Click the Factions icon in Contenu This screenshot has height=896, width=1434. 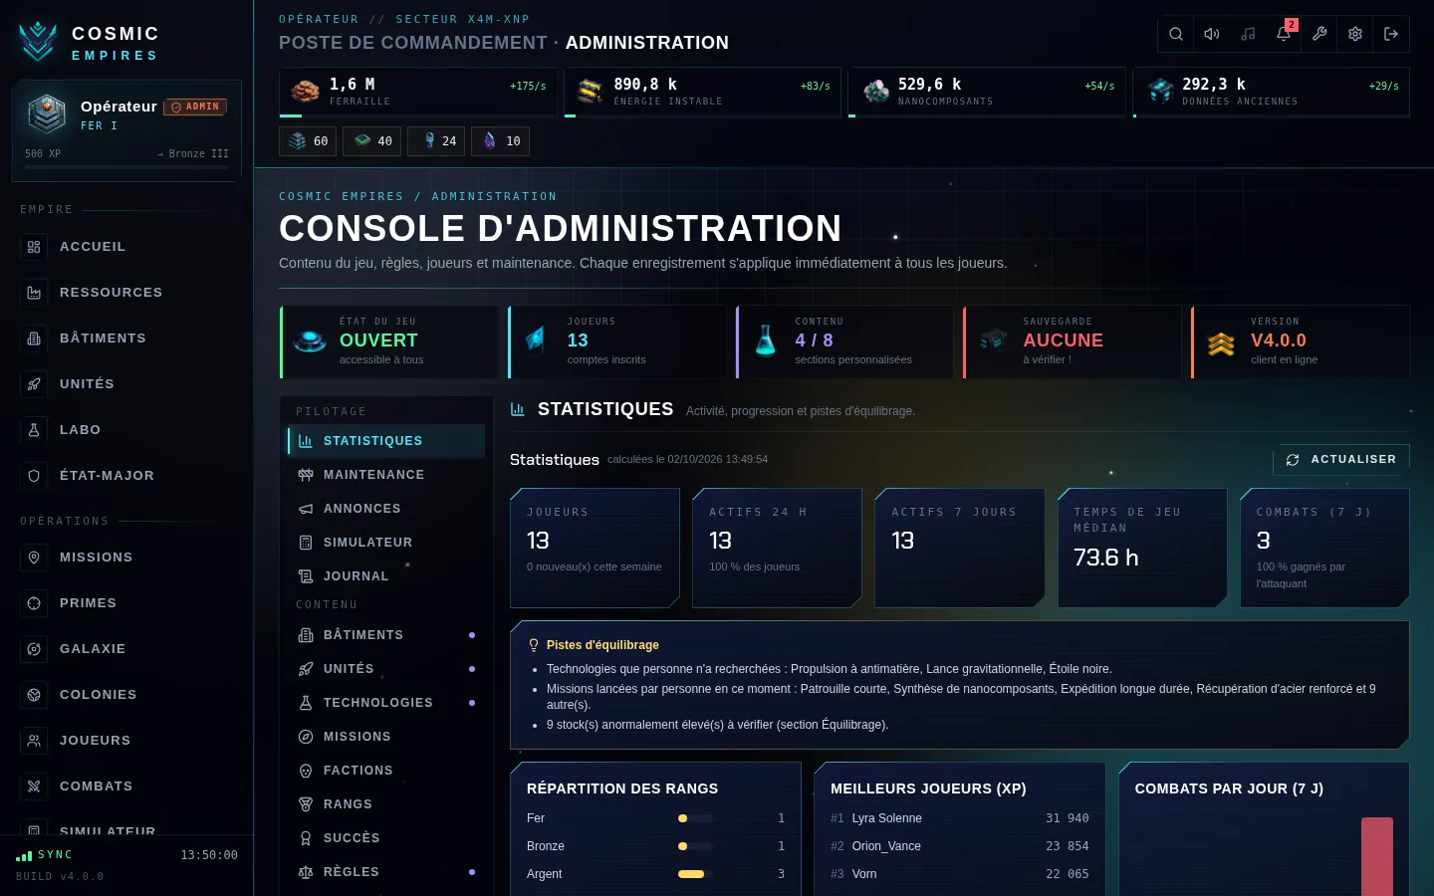click(306, 771)
